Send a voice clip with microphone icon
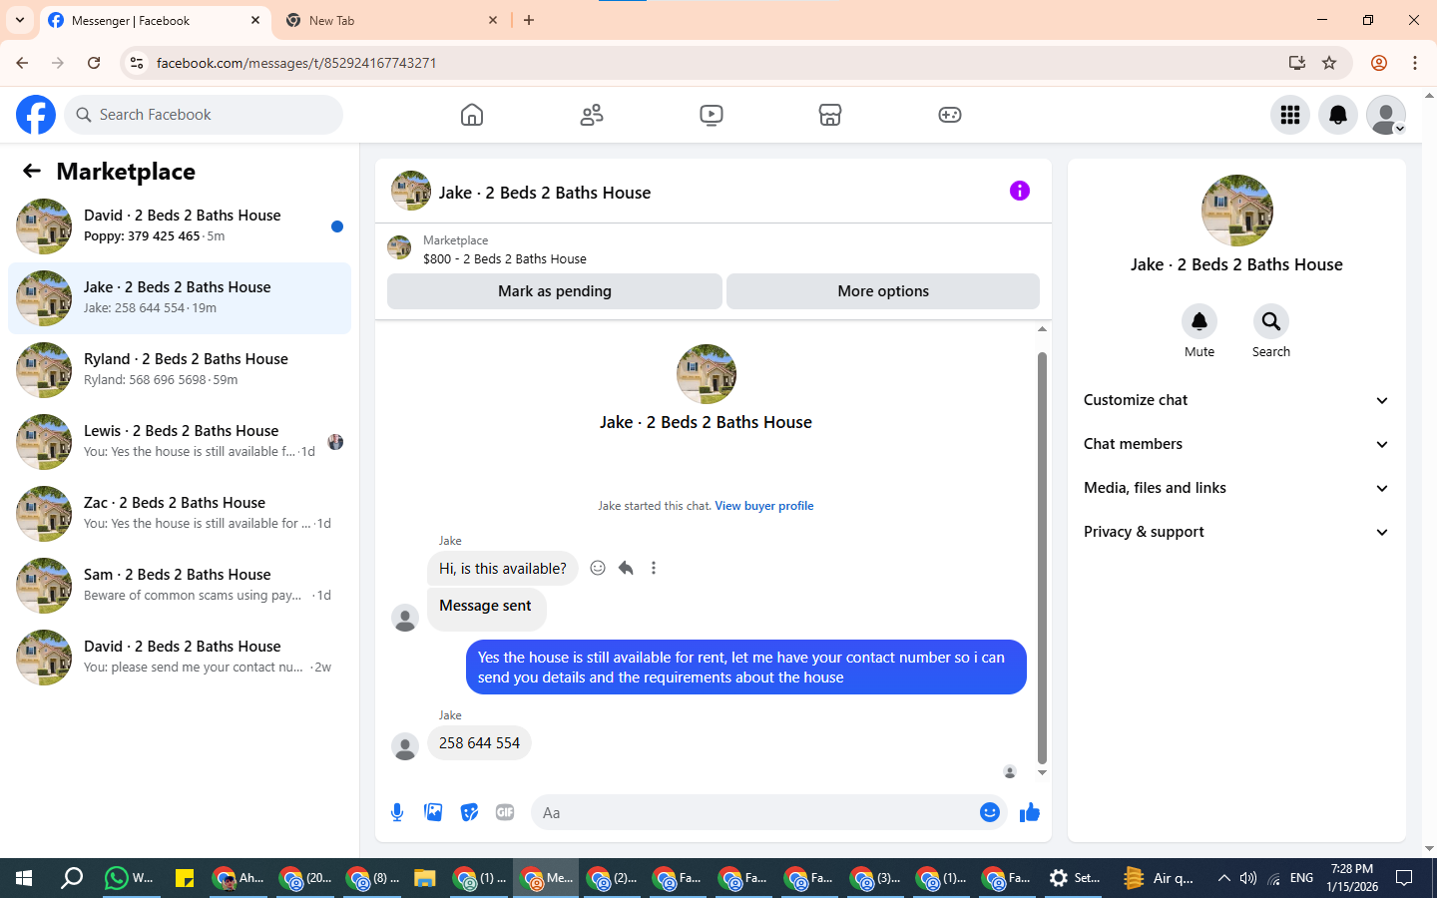1437x898 pixels. pos(397,812)
